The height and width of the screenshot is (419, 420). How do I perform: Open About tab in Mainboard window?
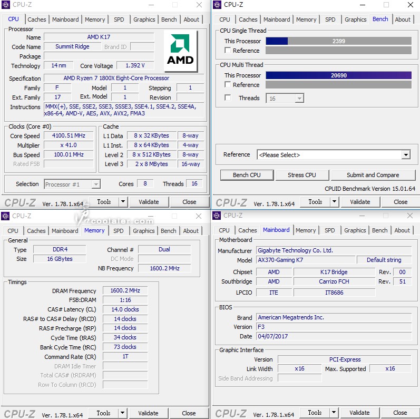[402, 230]
